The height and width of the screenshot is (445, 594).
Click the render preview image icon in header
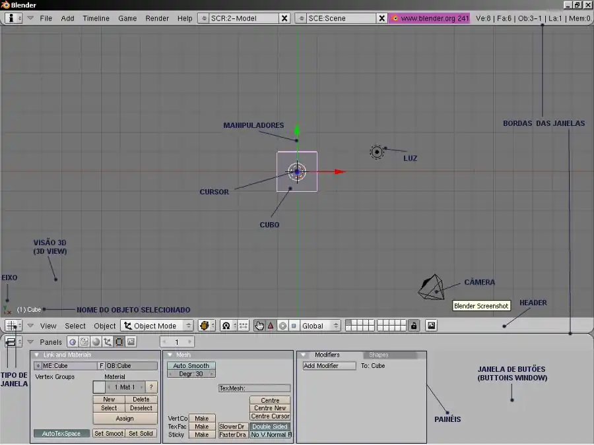pyautogui.click(x=431, y=326)
